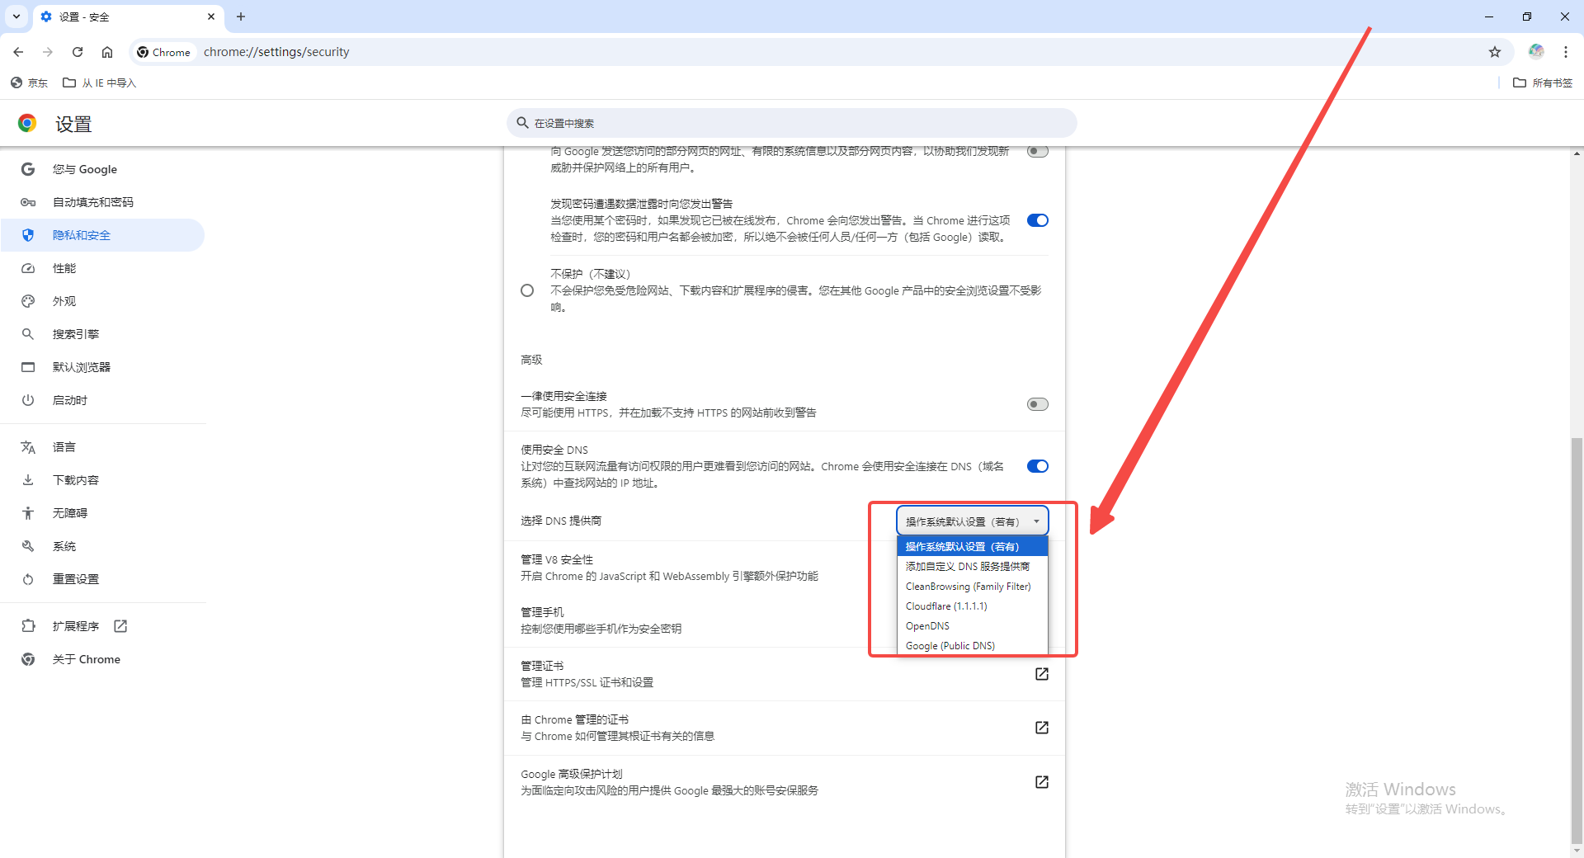Open 默认浏览器 settings section
Screen dimensions: 1584x858
[x=103, y=367]
